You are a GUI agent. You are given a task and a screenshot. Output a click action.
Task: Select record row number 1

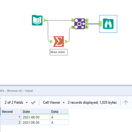[11, 117]
